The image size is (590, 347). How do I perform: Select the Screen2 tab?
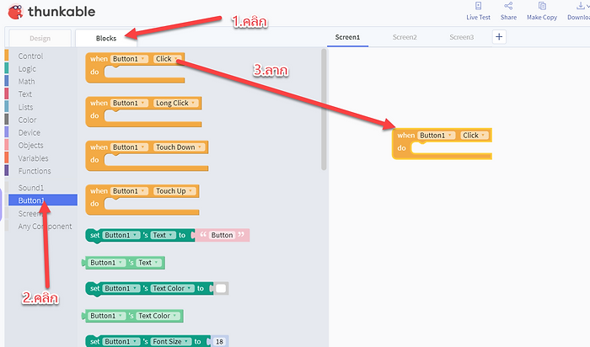405,37
